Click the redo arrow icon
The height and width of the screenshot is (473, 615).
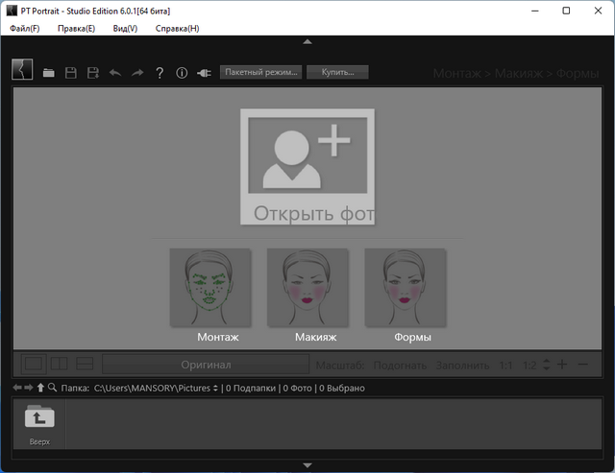click(x=137, y=73)
